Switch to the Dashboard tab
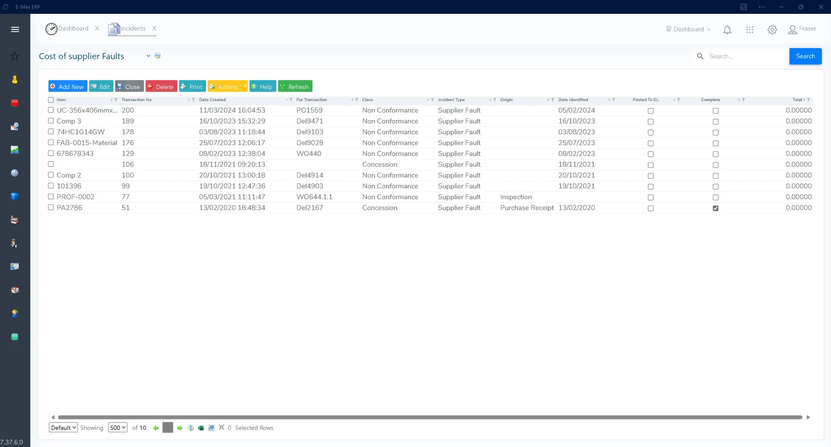Viewport: 831px width, 447px height. (67, 29)
